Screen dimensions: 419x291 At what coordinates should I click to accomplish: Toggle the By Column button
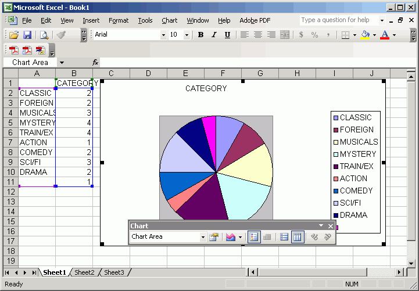(x=297, y=237)
